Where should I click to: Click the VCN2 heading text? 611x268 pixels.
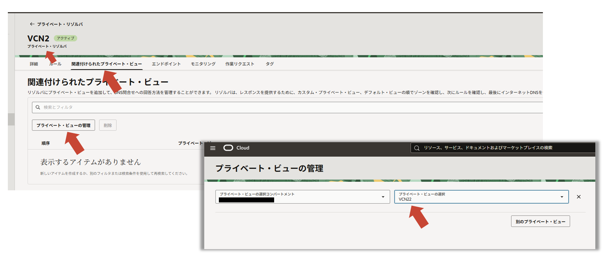pos(38,38)
